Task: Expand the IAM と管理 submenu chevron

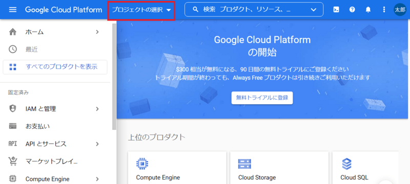Action: tap(97, 109)
